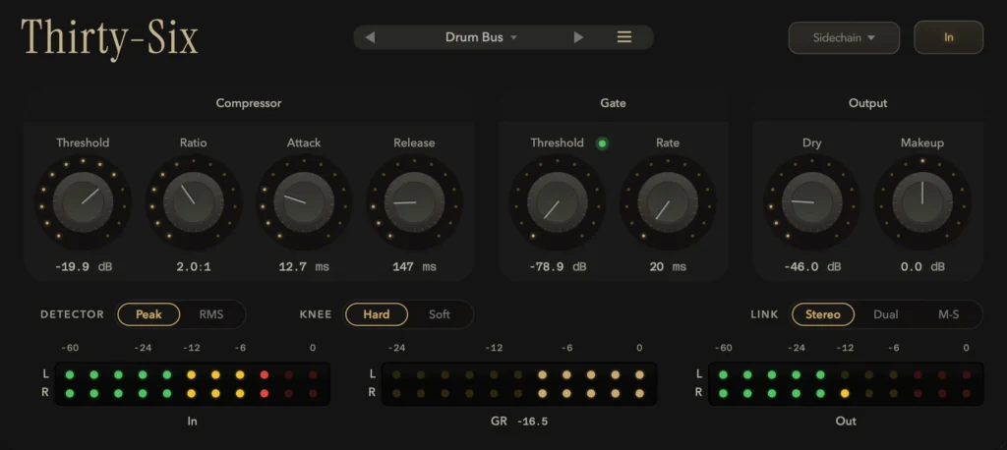Click the KNEE label
This screenshot has height=450, width=1007.
click(x=316, y=314)
